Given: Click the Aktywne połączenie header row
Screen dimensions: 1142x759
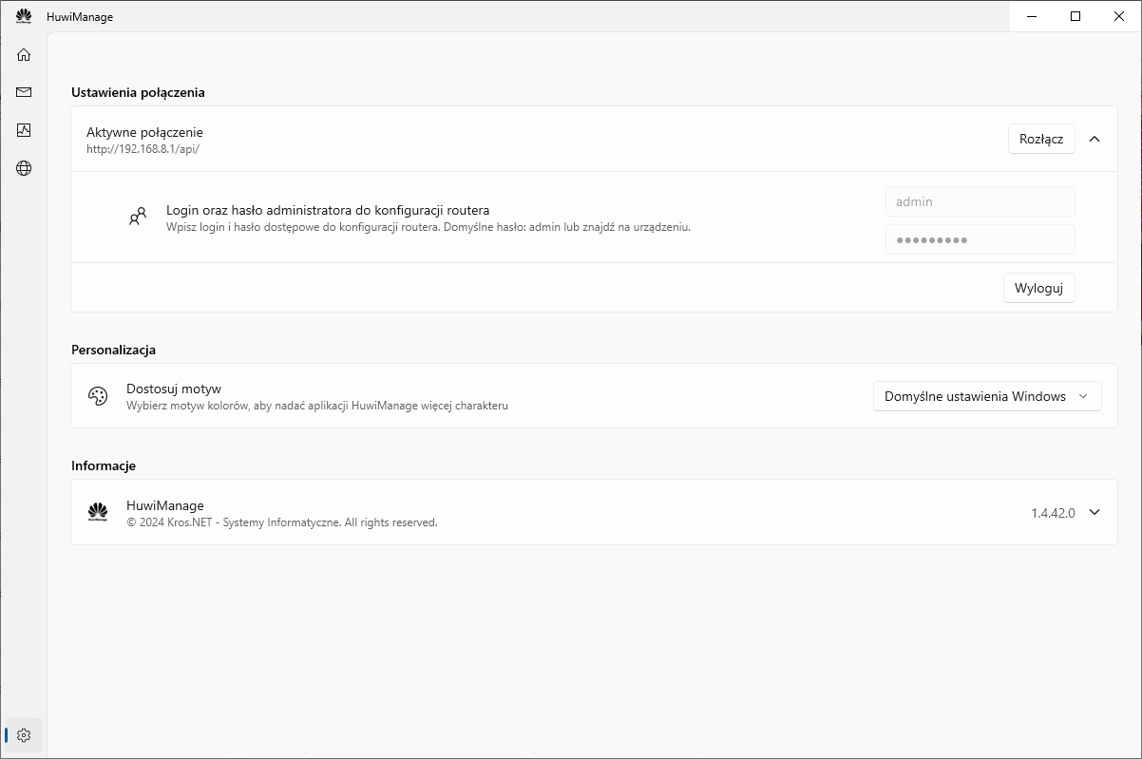Looking at the screenshot, I should [475, 139].
